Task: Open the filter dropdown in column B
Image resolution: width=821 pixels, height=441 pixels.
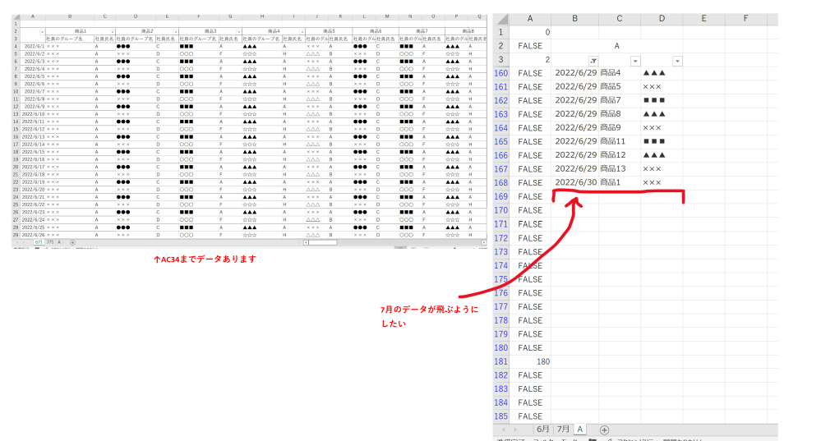Action: click(x=593, y=62)
